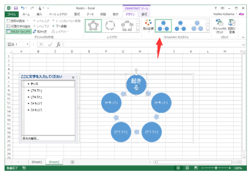Switch to Page Break Preview icon

[x=196, y=168]
